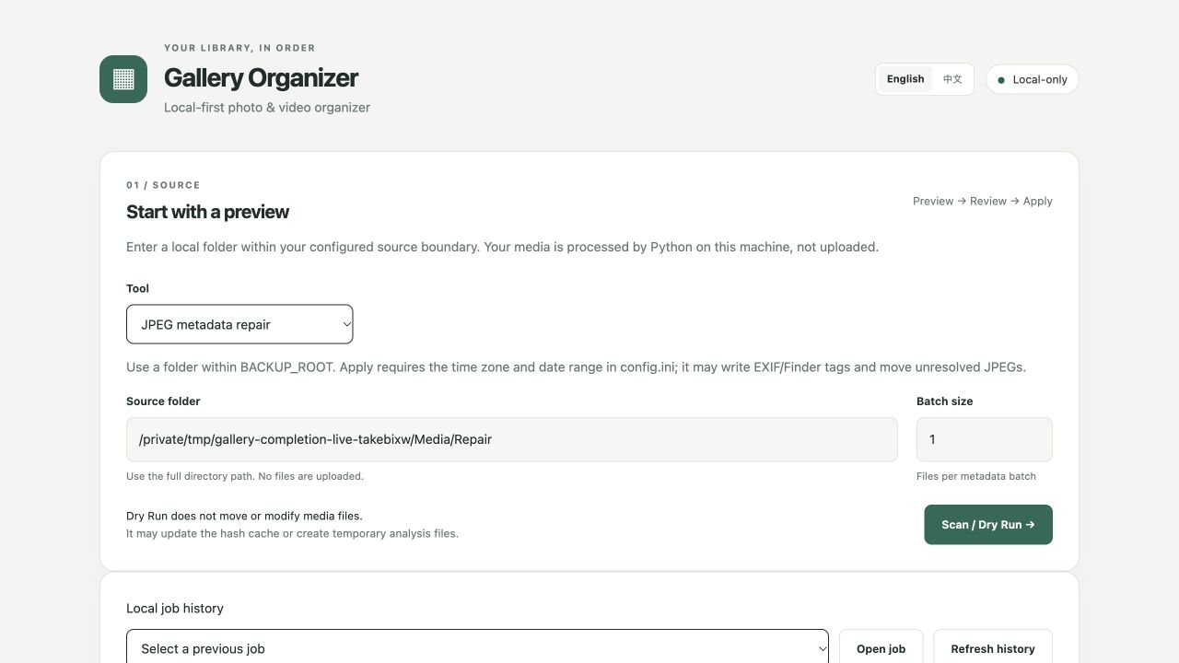This screenshot has height=663, width=1179.
Task: Click the Preview → Review → Apply steps text
Action: click(983, 201)
